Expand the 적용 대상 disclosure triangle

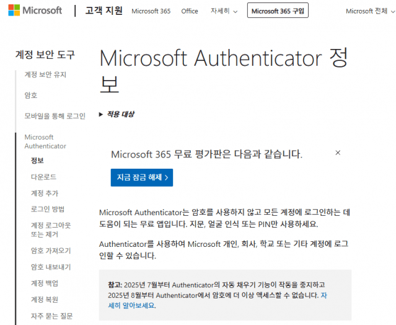(x=101, y=114)
